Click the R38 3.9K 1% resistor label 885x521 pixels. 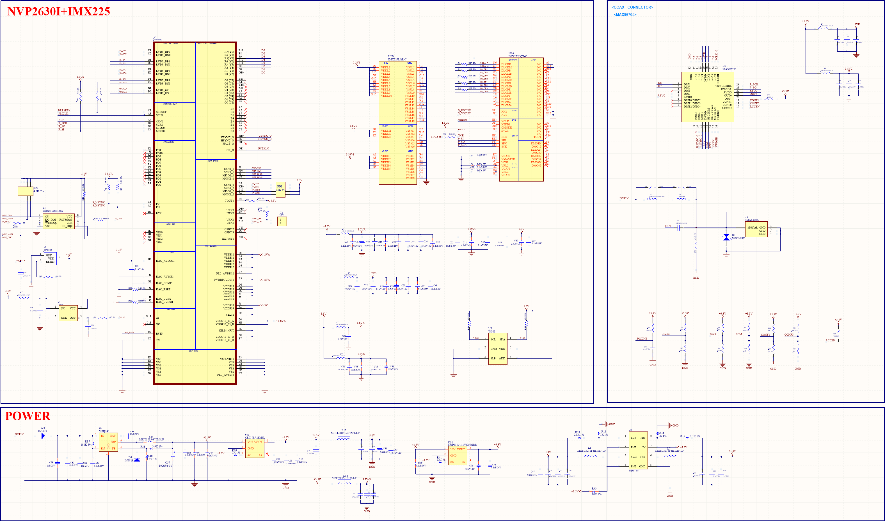pos(152,447)
